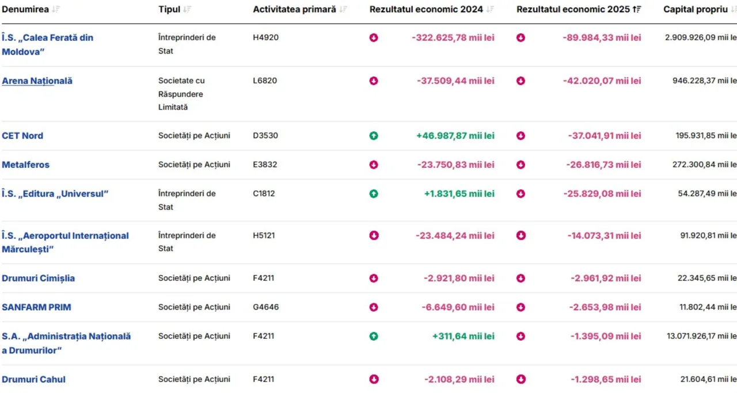Sort table by Denumirea column icon
Viewport: 737px width, 393px height.
pos(55,10)
